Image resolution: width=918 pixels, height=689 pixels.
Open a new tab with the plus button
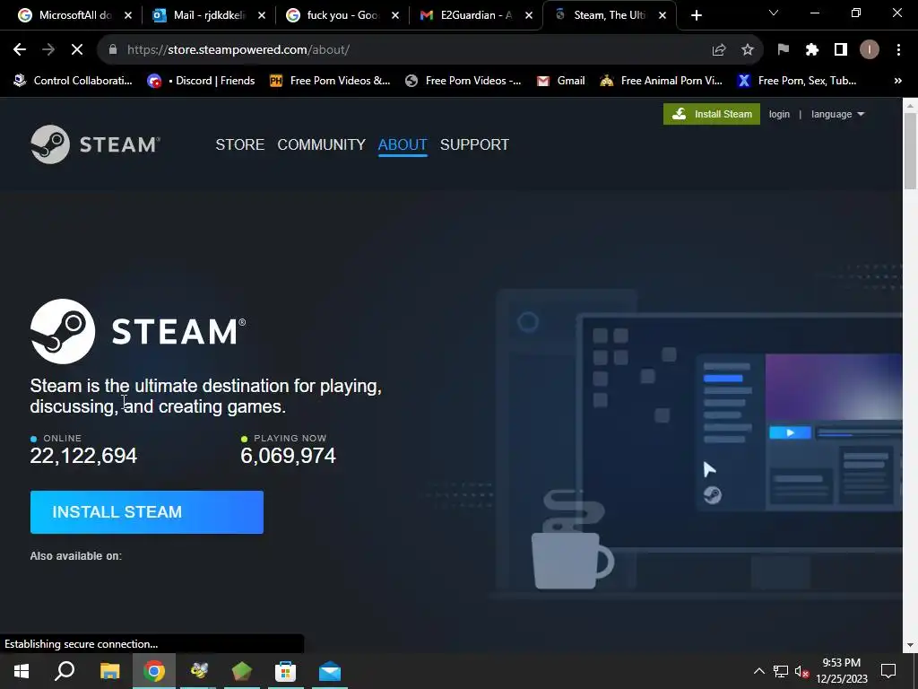pyautogui.click(x=696, y=15)
